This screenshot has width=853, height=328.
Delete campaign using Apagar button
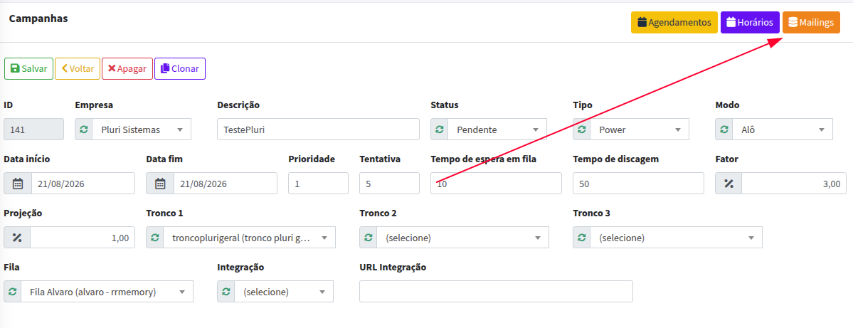(127, 68)
